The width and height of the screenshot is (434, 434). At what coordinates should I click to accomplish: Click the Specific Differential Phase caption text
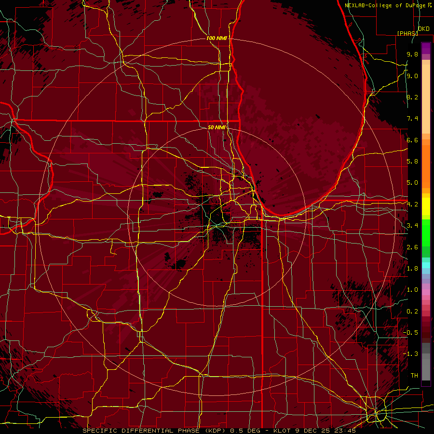(219, 431)
